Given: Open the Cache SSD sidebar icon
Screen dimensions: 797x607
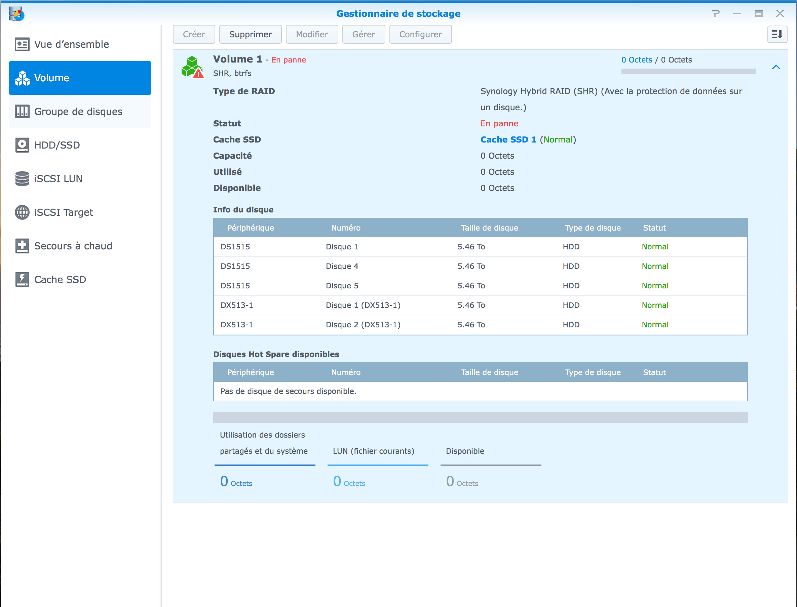Looking at the screenshot, I should (22, 279).
